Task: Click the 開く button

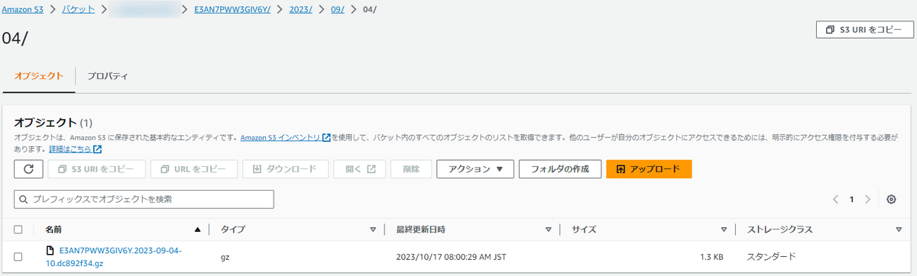Action: tap(359, 169)
